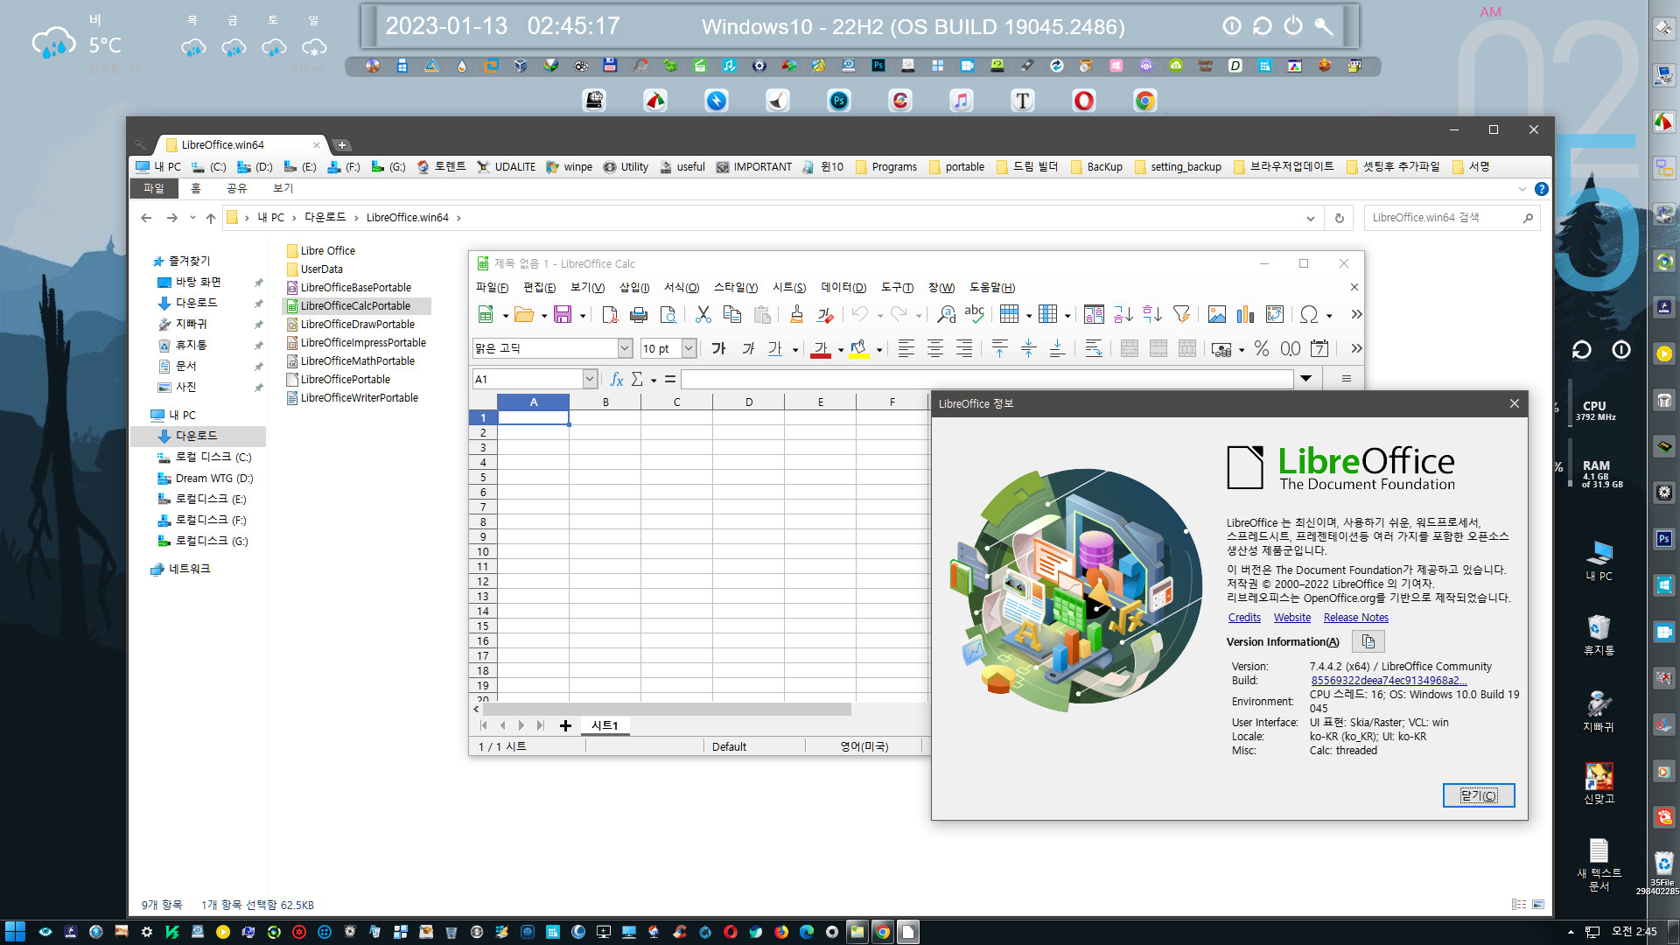This screenshot has height=945, width=1680.
Task: Toggle Center Horizontally alignment
Action: [935, 349]
